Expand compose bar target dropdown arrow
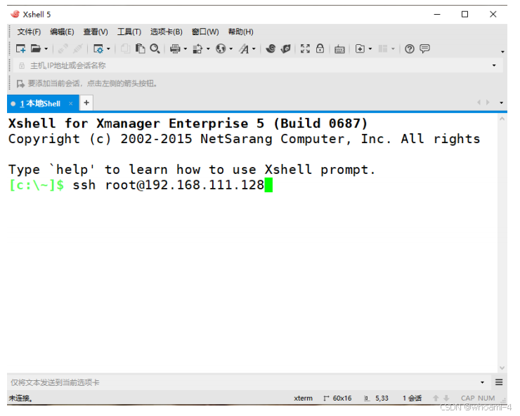The image size is (520, 416). [x=483, y=382]
